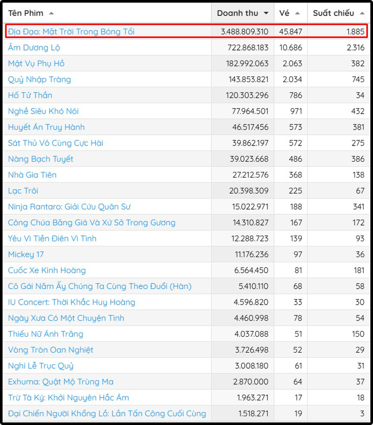Sort by Tên Phim column arrow
The width and height of the screenshot is (373, 425).
tap(51, 13)
